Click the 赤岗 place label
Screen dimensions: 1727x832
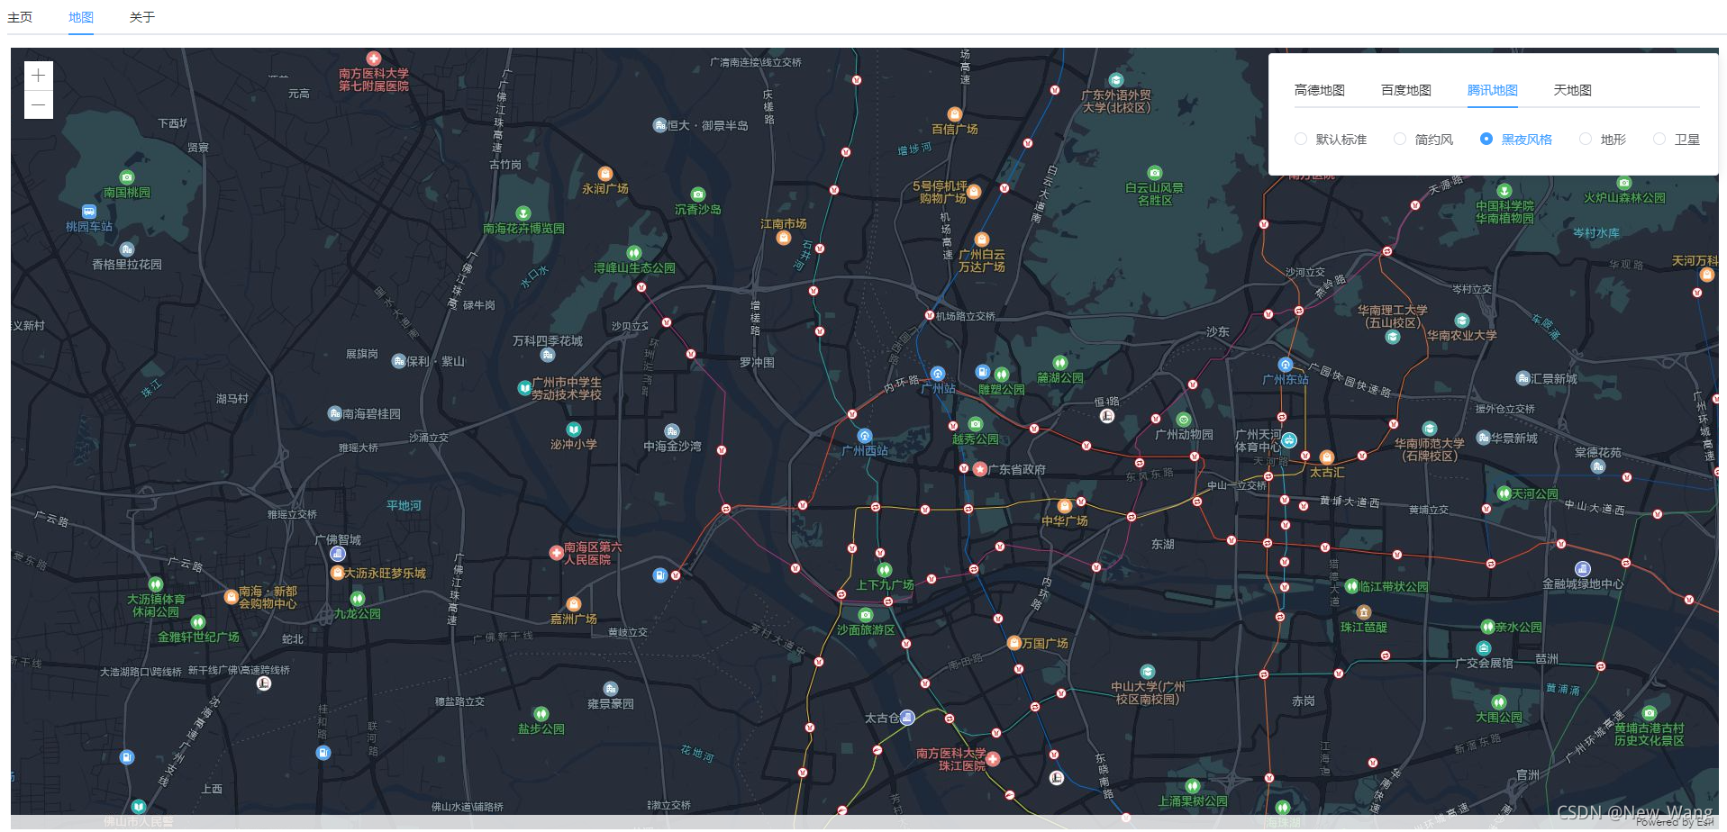(1304, 701)
